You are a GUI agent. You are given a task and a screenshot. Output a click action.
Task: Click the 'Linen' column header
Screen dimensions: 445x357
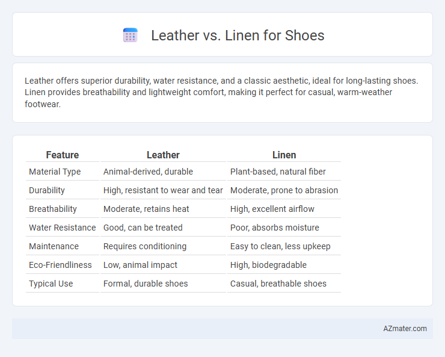(x=284, y=155)
